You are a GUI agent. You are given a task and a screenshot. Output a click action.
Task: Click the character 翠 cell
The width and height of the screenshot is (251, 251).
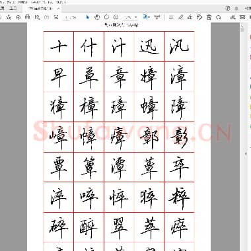pyautogui.click(x=119, y=227)
